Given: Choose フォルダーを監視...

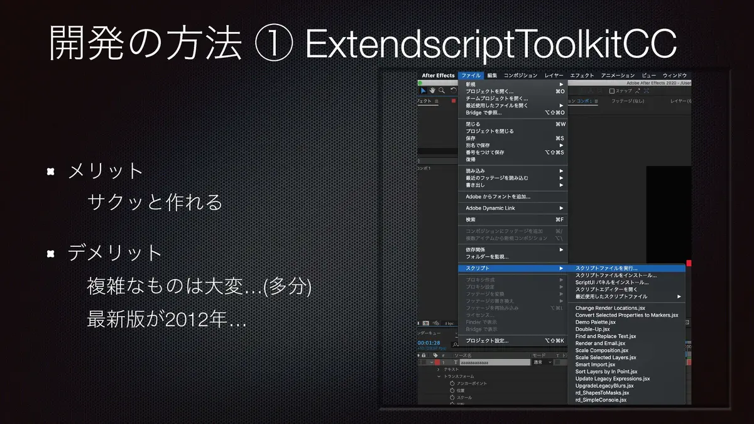Looking at the screenshot, I should tap(512, 256).
